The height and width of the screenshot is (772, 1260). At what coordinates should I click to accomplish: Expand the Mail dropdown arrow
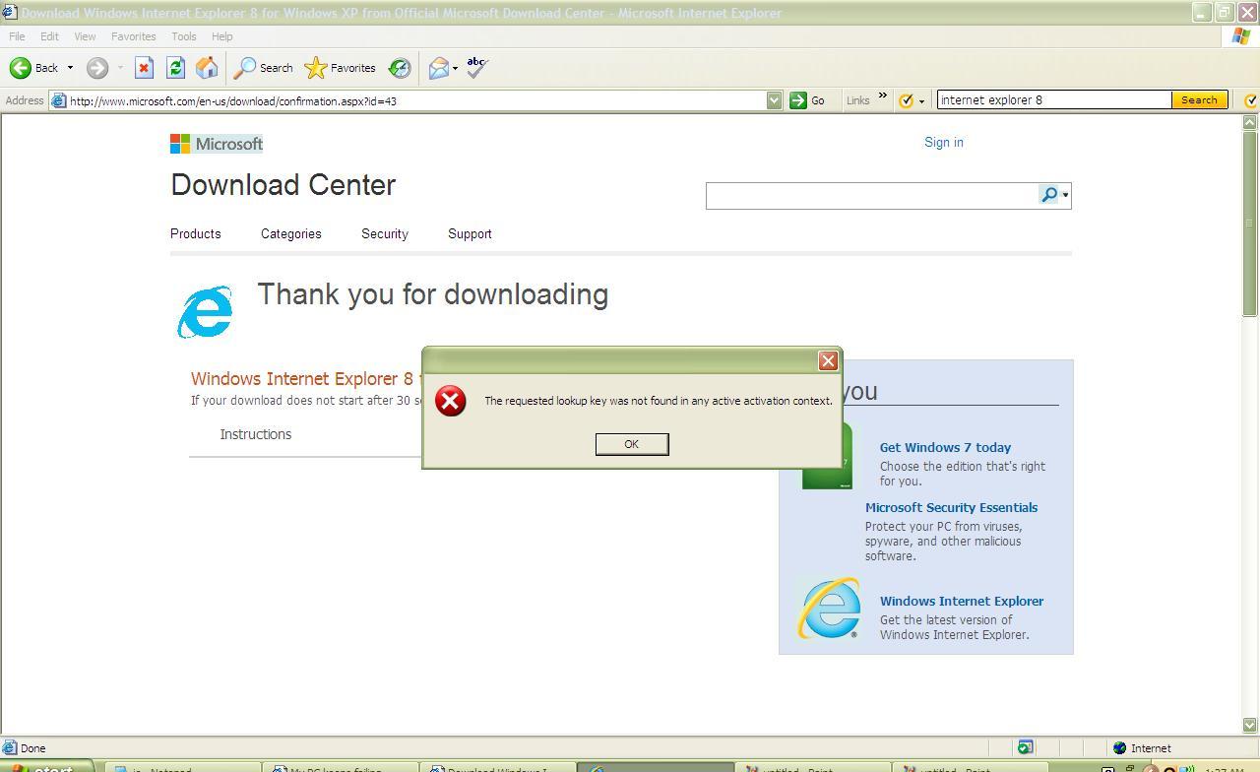click(455, 68)
